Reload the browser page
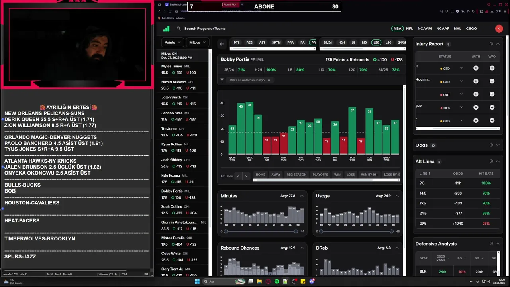Image resolution: width=510 pixels, height=287 pixels. point(170,11)
